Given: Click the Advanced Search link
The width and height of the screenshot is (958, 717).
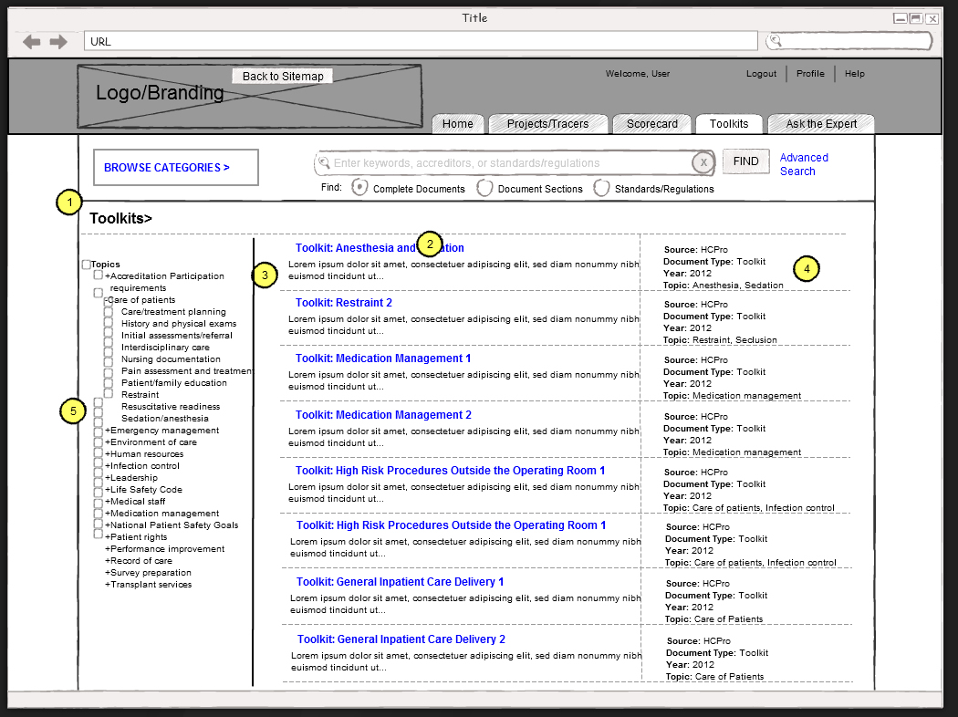Looking at the screenshot, I should [x=804, y=164].
